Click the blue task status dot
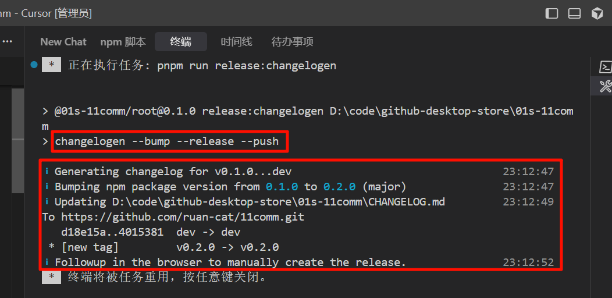Image resolution: width=612 pixels, height=298 pixels. pyautogui.click(x=34, y=65)
